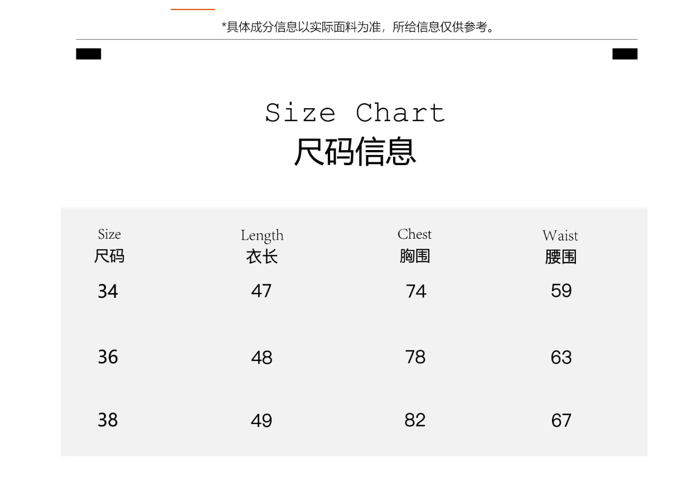
Task: Click size 36 in the table
Action: [108, 357]
